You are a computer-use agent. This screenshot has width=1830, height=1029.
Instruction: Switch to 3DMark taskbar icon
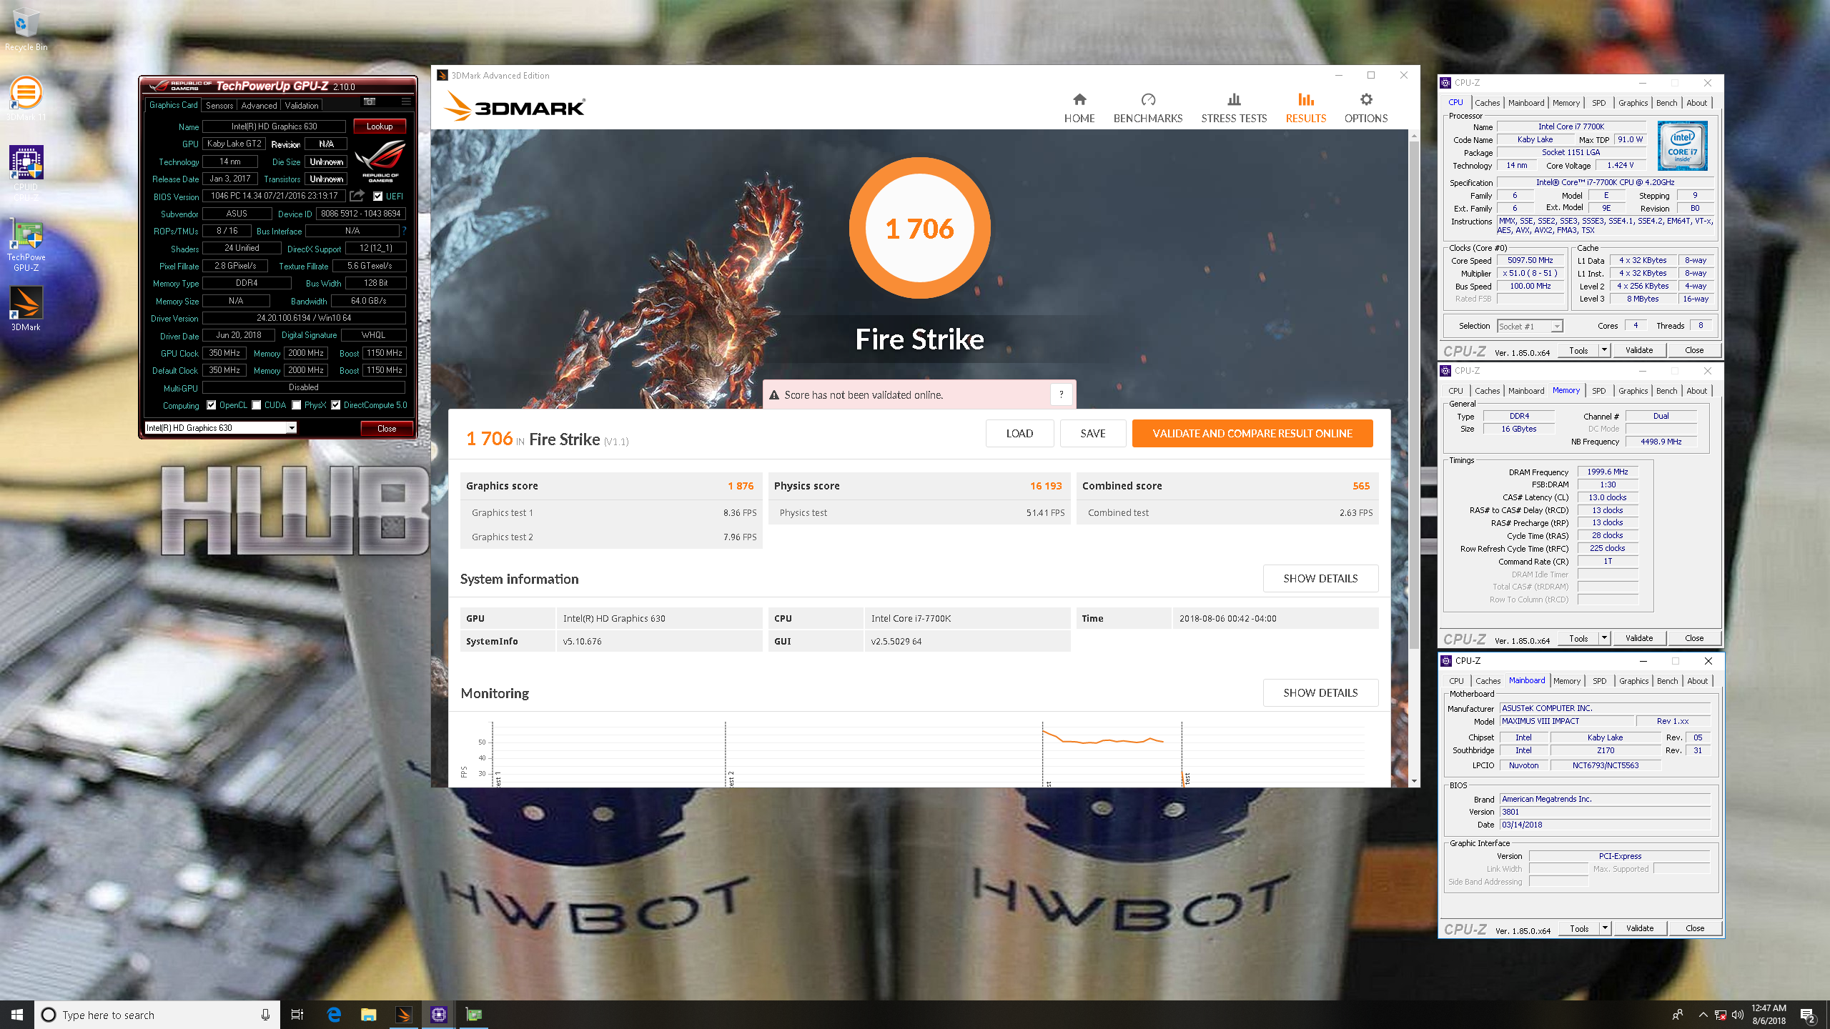403,1015
